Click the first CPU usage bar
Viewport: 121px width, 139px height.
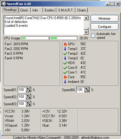coord(35,38)
